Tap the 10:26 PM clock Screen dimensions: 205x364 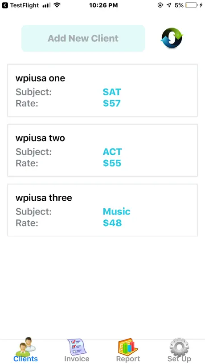(103, 5)
